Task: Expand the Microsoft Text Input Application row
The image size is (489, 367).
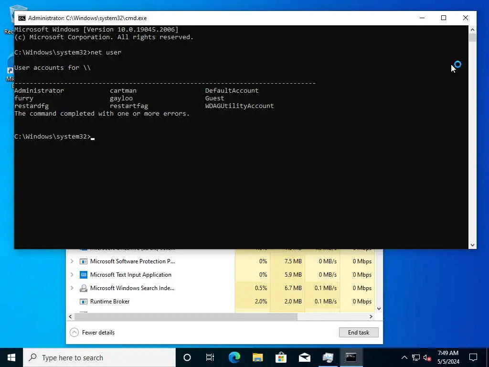Action: point(72,275)
